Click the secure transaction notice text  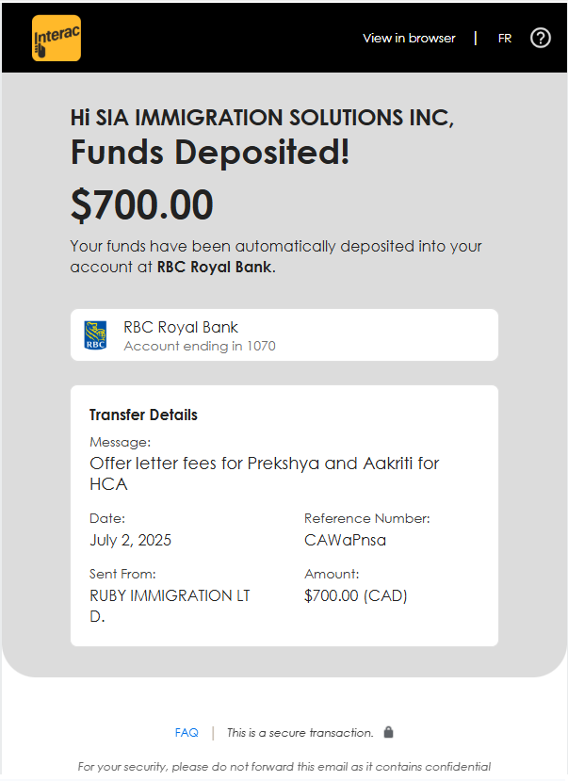[300, 732]
